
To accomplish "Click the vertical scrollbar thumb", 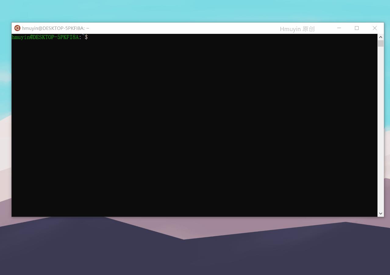I will pos(381,43).
